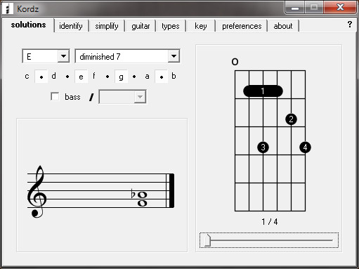This screenshot has height=269, width=359.
Task: Toggle the note f key
Action: [x=94, y=76]
